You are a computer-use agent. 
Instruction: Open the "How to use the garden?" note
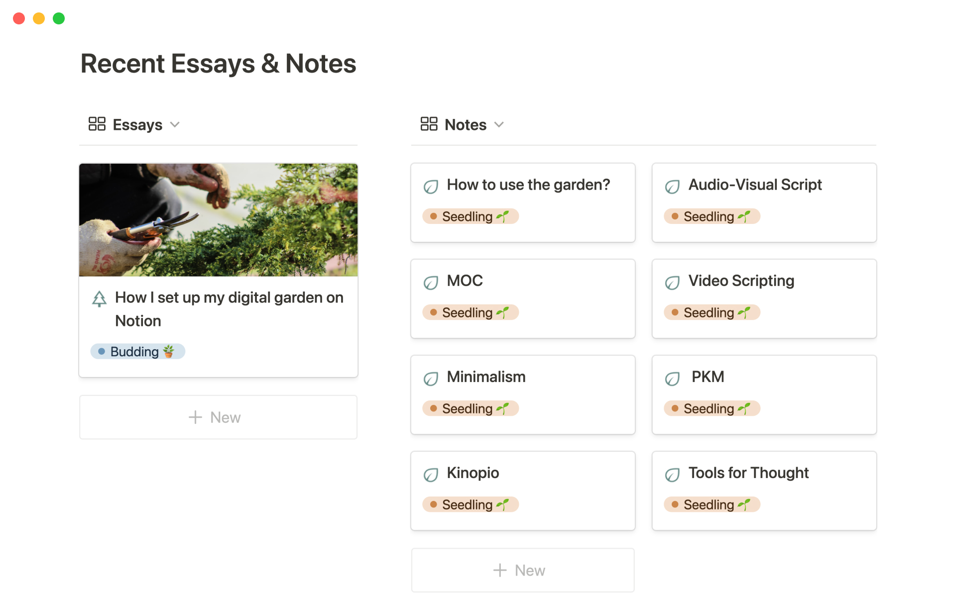528,185
